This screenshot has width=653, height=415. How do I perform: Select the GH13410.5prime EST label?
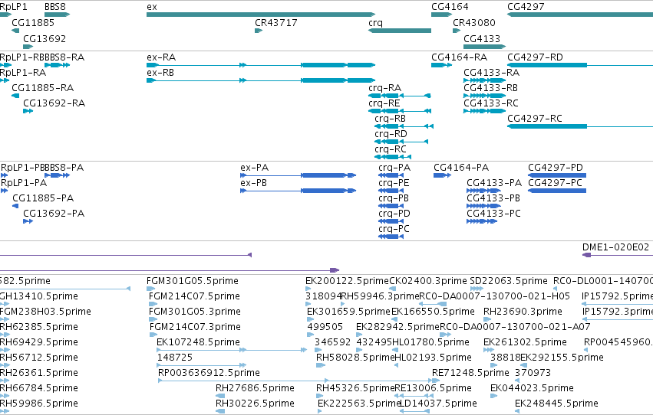click(x=38, y=296)
